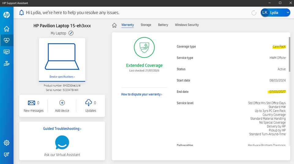Image resolution: width=294 pixels, height=164 pixels.
Task: Switch to the Storage tab
Action: pos(146,25)
